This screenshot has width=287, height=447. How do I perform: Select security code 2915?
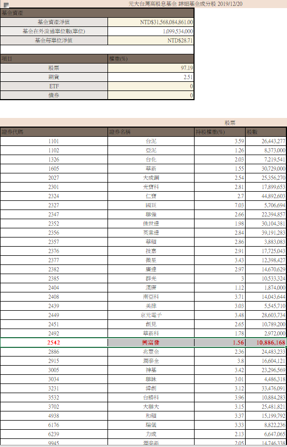click(x=54, y=361)
